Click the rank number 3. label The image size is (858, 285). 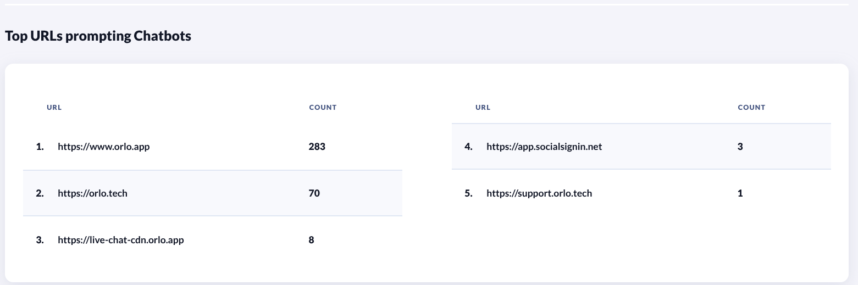pos(40,240)
